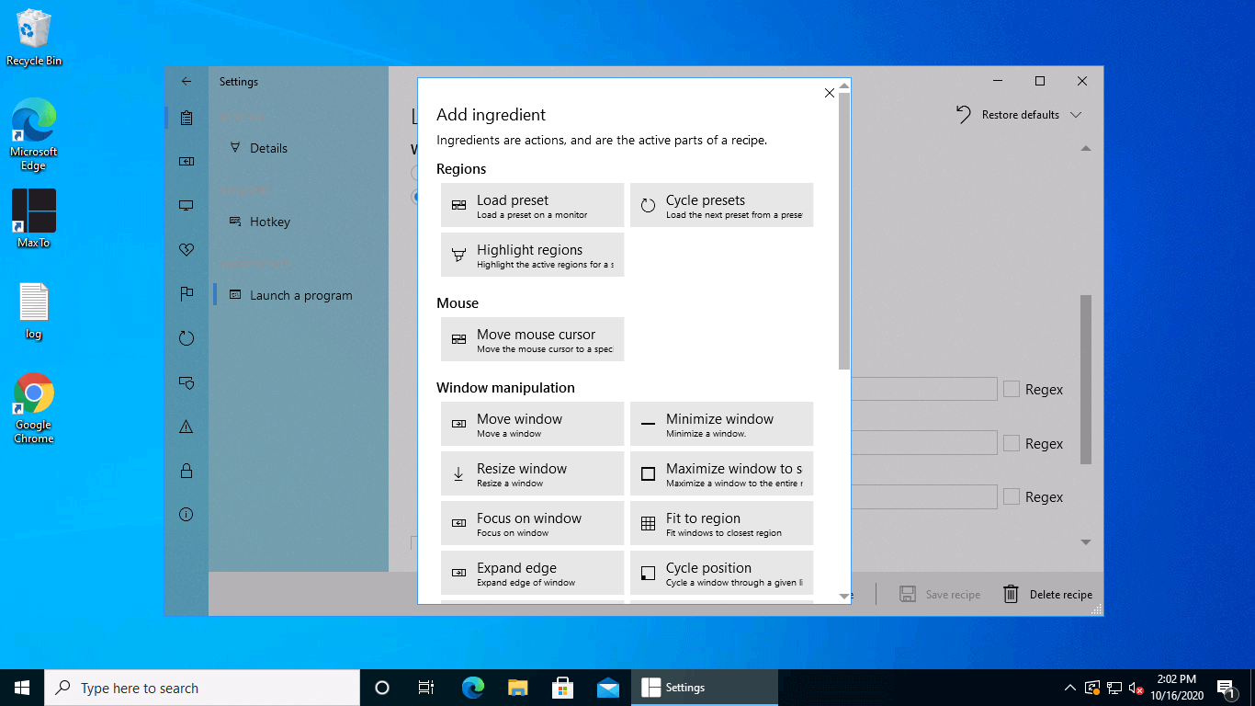1255x706 pixels.
Task: Click the ingredient dialog scroll-down arrow
Action: point(844,597)
